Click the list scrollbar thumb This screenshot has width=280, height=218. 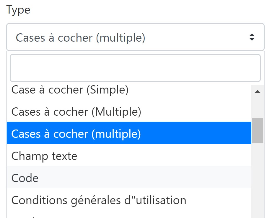click(257, 130)
